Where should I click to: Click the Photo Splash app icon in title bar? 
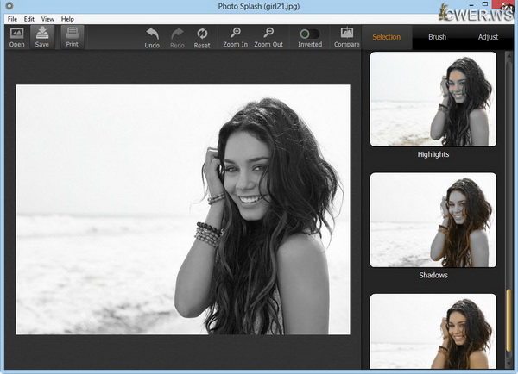[9, 6]
